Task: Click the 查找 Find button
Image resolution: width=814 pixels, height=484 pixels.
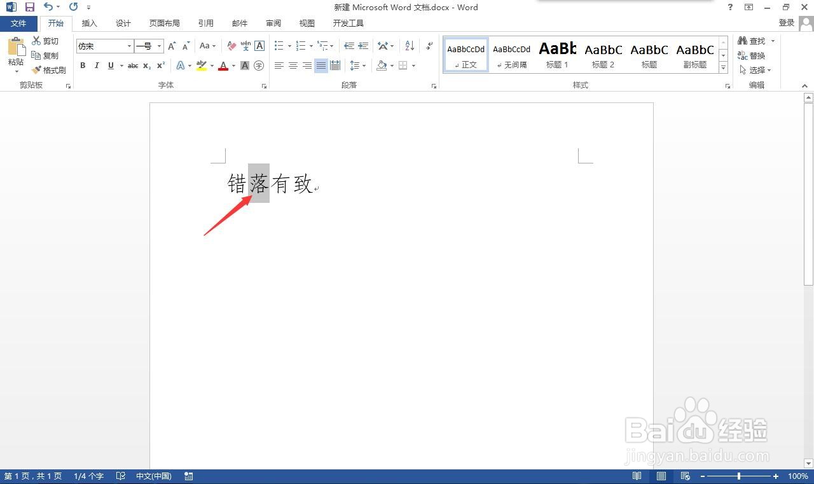Action: [757, 41]
